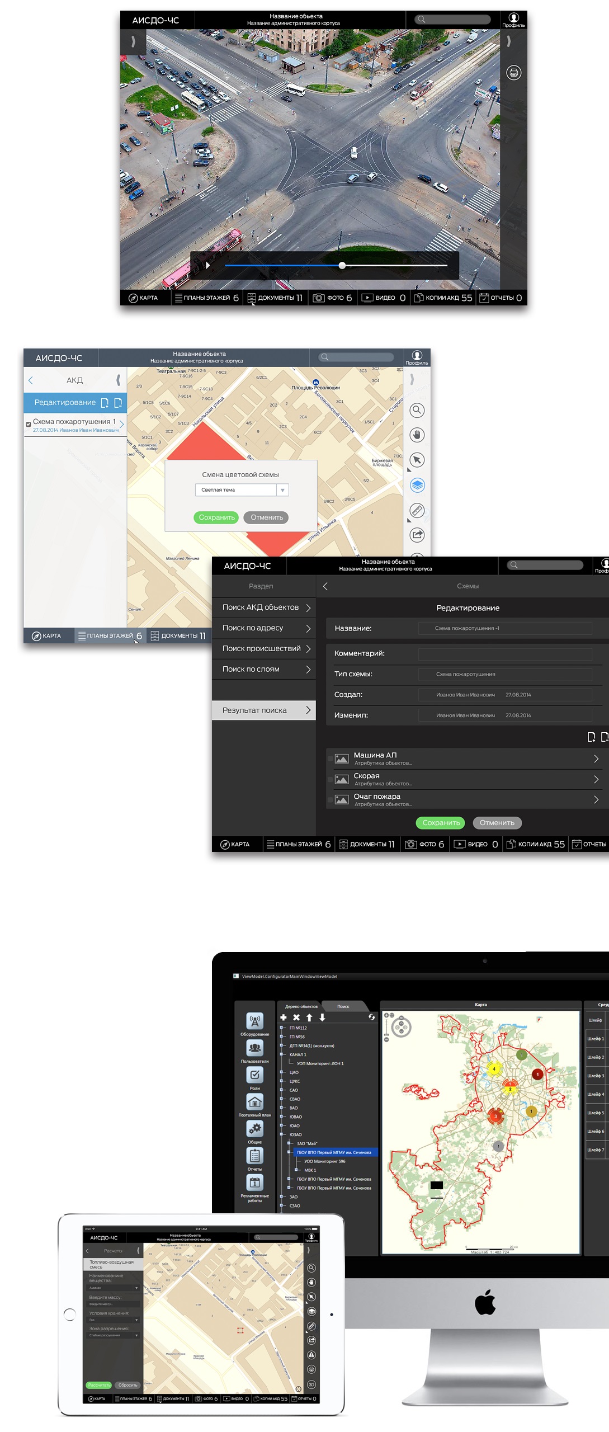Click the zoom slider on the configurator map
The image size is (609, 1432).
pos(386,1028)
